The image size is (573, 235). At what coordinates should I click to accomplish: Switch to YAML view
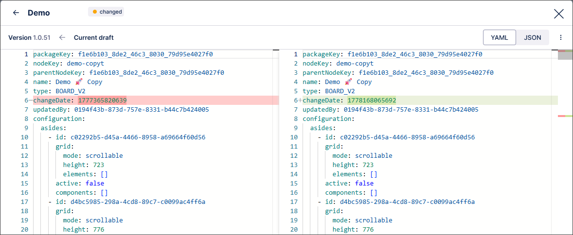click(x=499, y=37)
